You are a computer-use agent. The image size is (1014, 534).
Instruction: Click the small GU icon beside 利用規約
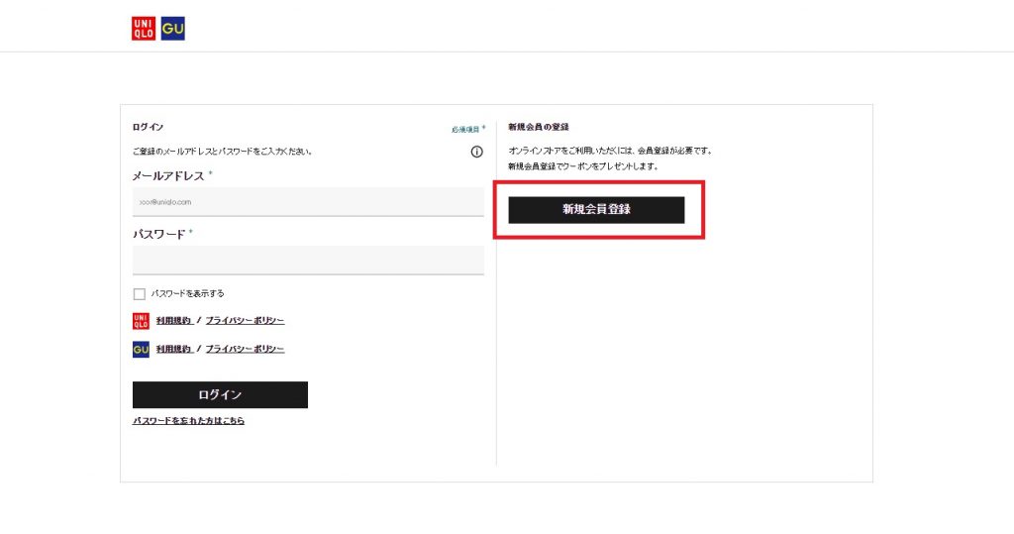141,350
